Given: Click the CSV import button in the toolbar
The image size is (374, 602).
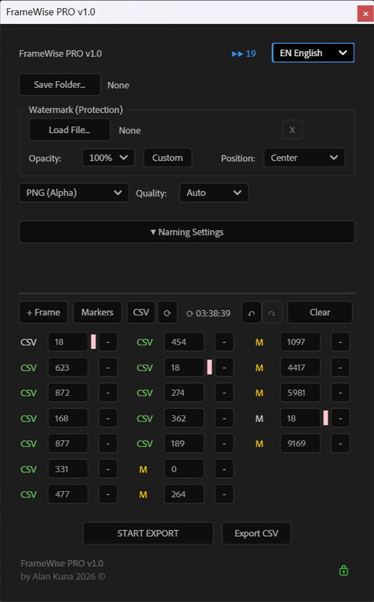Looking at the screenshot, I should [x=141, y=313].
